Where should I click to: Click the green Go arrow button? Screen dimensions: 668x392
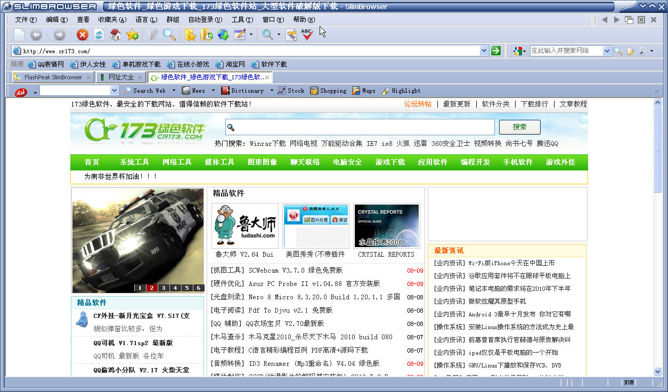pyautogui.click(x=496, y=51)
